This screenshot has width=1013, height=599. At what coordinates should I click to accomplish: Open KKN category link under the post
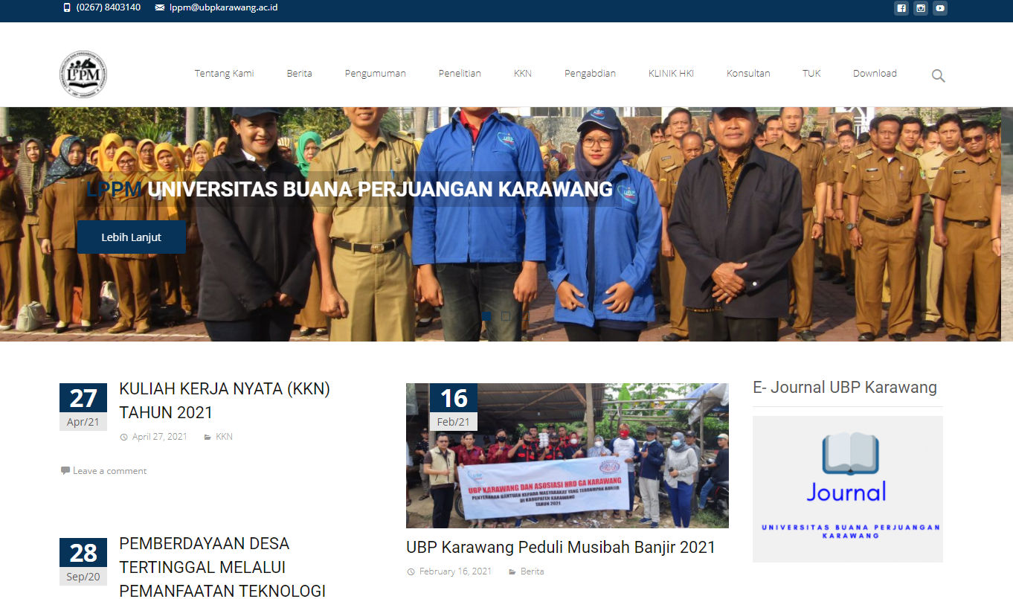224,437
